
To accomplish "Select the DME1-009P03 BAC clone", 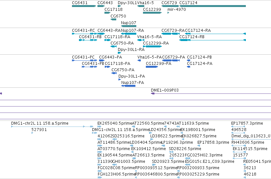I will pyautogui.click(x=165, y=90).
